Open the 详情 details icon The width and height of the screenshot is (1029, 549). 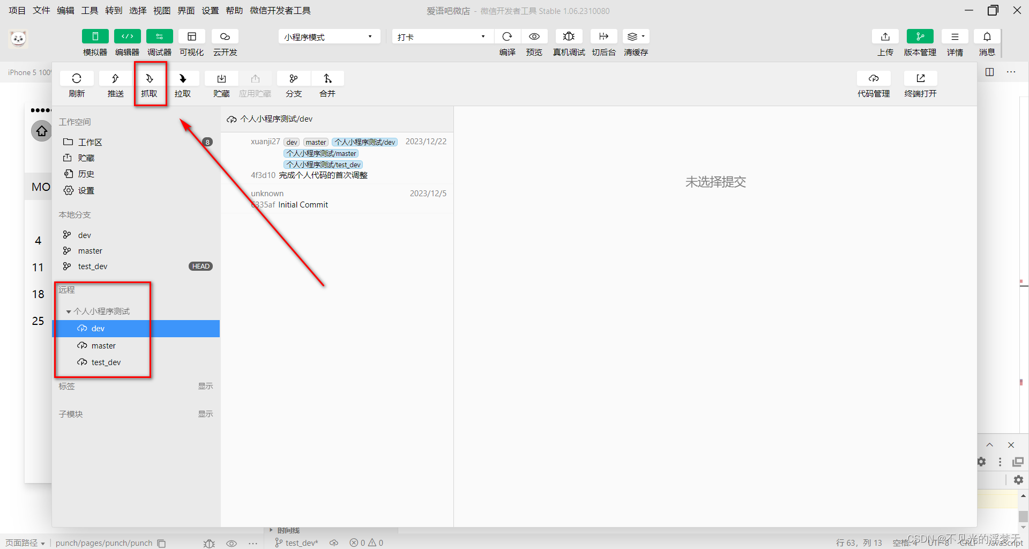pyautogui.click(x=955, y=36)
